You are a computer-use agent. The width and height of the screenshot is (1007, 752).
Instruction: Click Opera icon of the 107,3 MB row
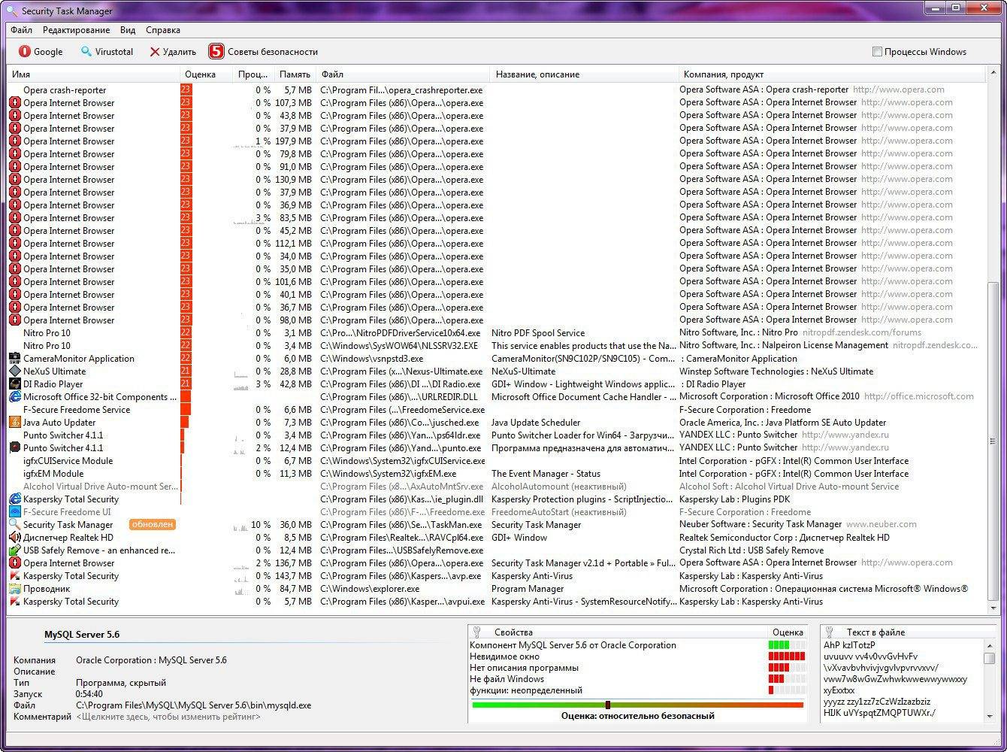(14, 103)
